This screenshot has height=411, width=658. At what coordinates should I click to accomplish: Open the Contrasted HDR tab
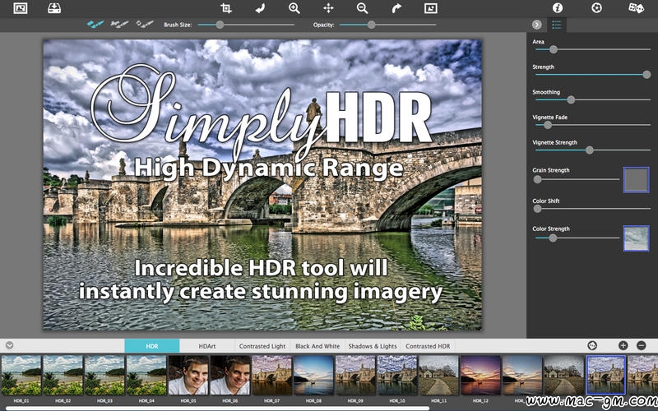pos(428,346)
